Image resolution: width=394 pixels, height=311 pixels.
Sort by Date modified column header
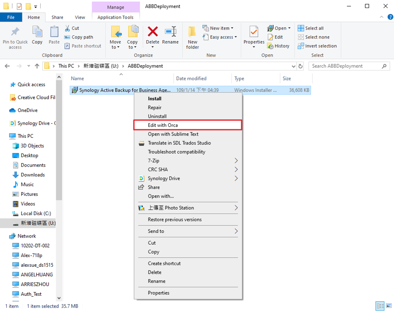[x=203, y=79]
